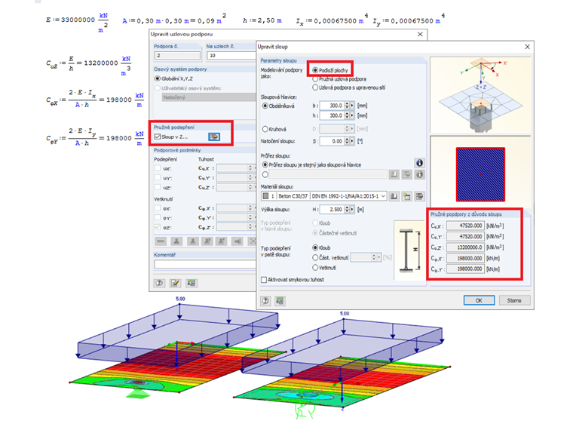Click units 0.00 icon in support dialog

[191, 283]
